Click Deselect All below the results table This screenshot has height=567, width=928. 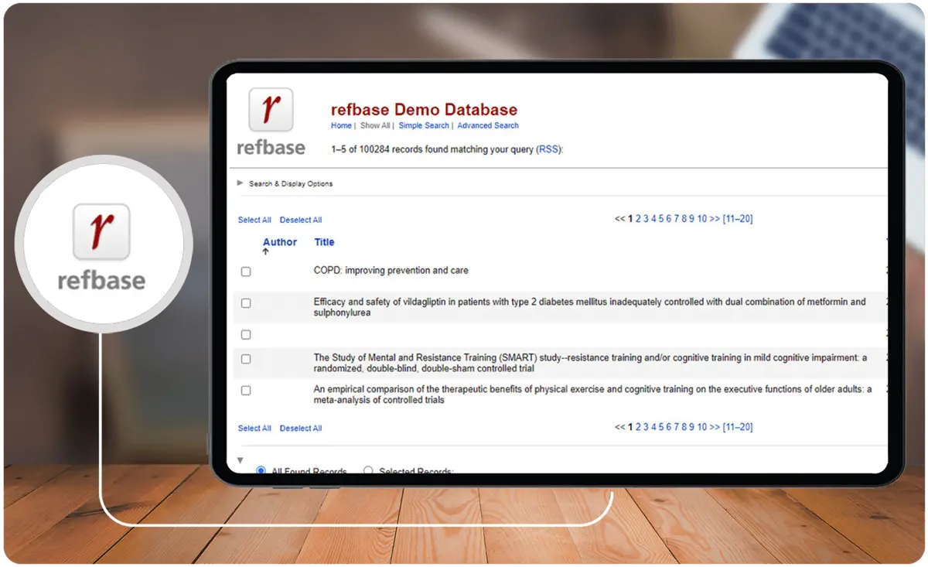(301, 428)
